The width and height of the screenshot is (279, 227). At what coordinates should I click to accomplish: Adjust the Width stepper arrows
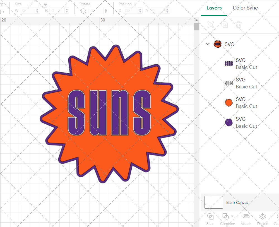(37, 11)
